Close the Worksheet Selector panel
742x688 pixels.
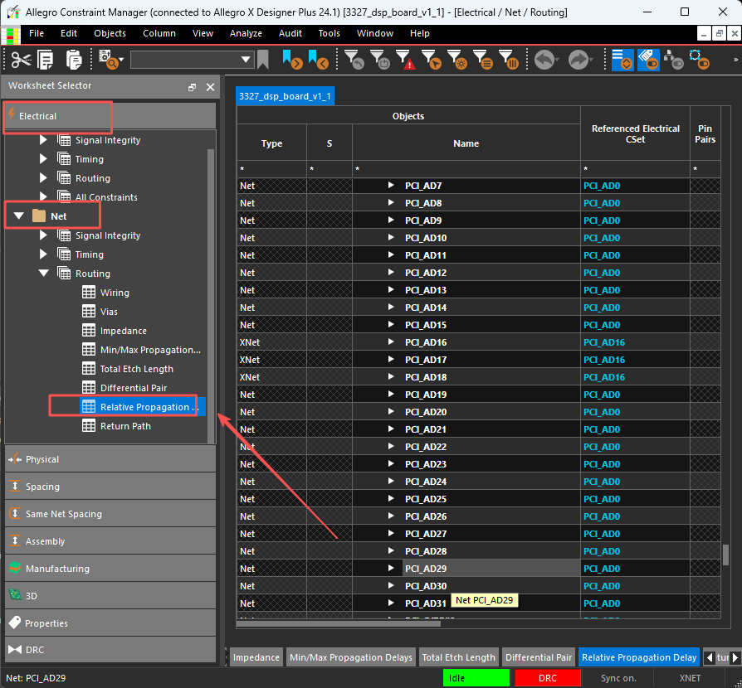click(210, 87)
